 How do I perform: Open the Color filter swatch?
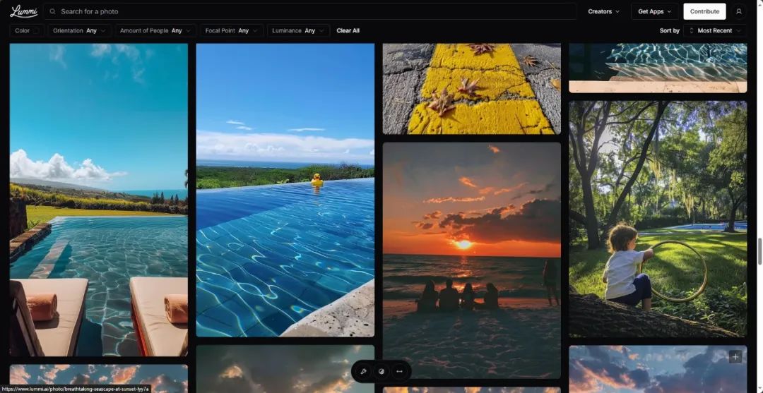click(36, 31)
